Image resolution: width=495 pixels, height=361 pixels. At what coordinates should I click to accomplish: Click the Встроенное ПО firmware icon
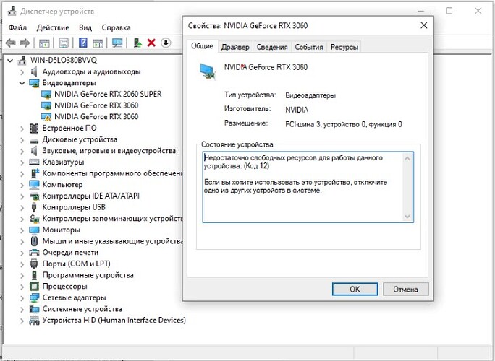pos(34,129)
